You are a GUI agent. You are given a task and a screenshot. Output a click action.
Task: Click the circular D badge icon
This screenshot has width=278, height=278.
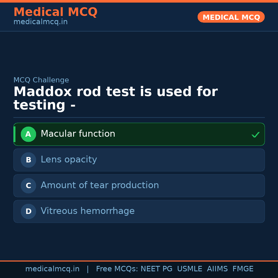[28, 211]
